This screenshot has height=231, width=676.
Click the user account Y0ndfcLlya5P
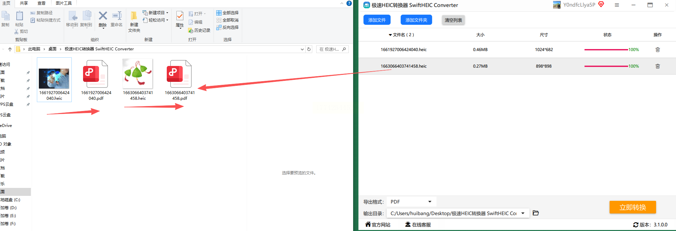point(579,5)
